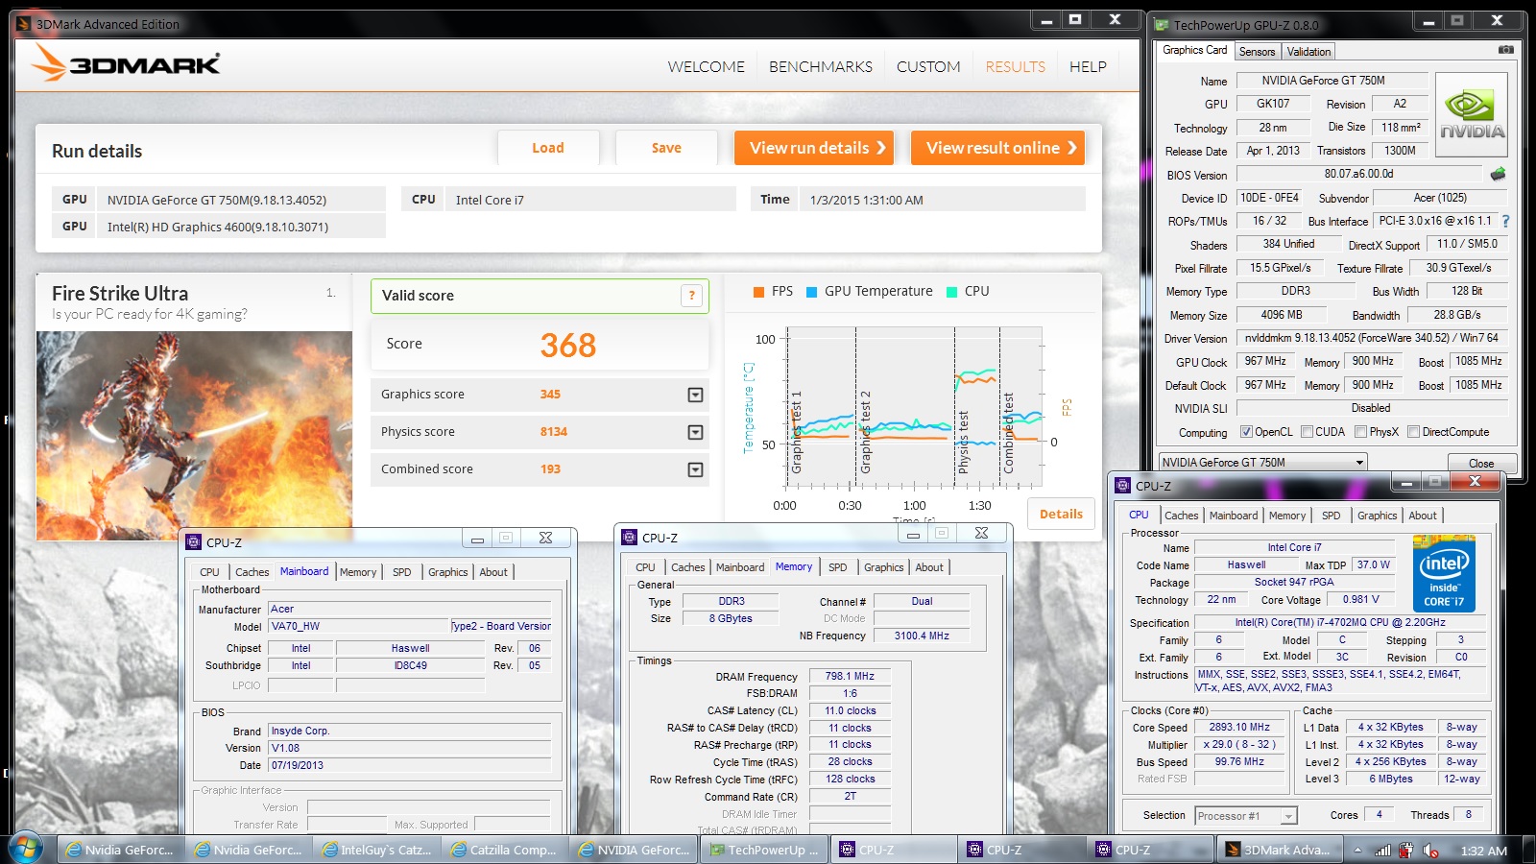Image resolution: width=1536 pixels, height=864 pixels.
Task: Click the 3DMark logo in header
Action: tap(126, 63)
